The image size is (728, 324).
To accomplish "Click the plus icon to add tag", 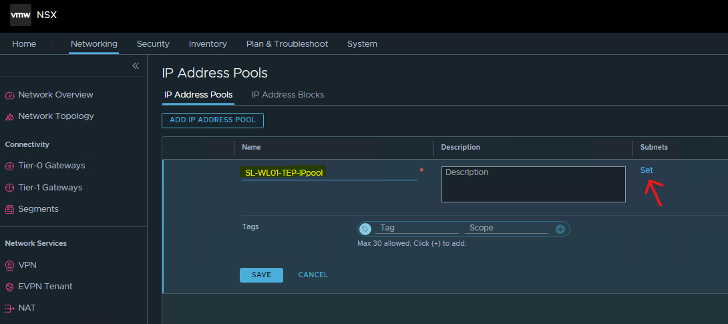I will (x=560, y=229).
